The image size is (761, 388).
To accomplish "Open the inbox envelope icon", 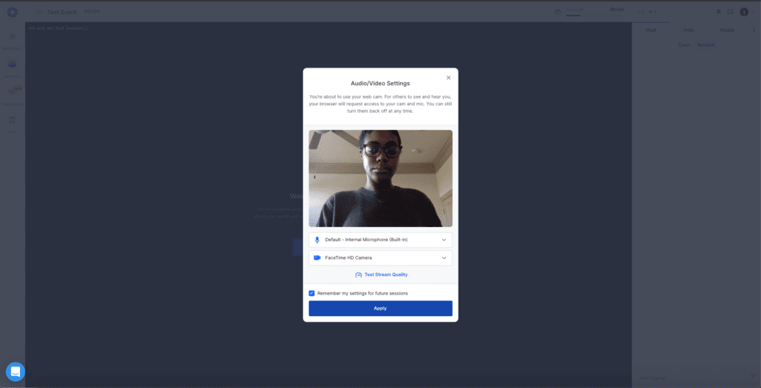I will point(730,12).
